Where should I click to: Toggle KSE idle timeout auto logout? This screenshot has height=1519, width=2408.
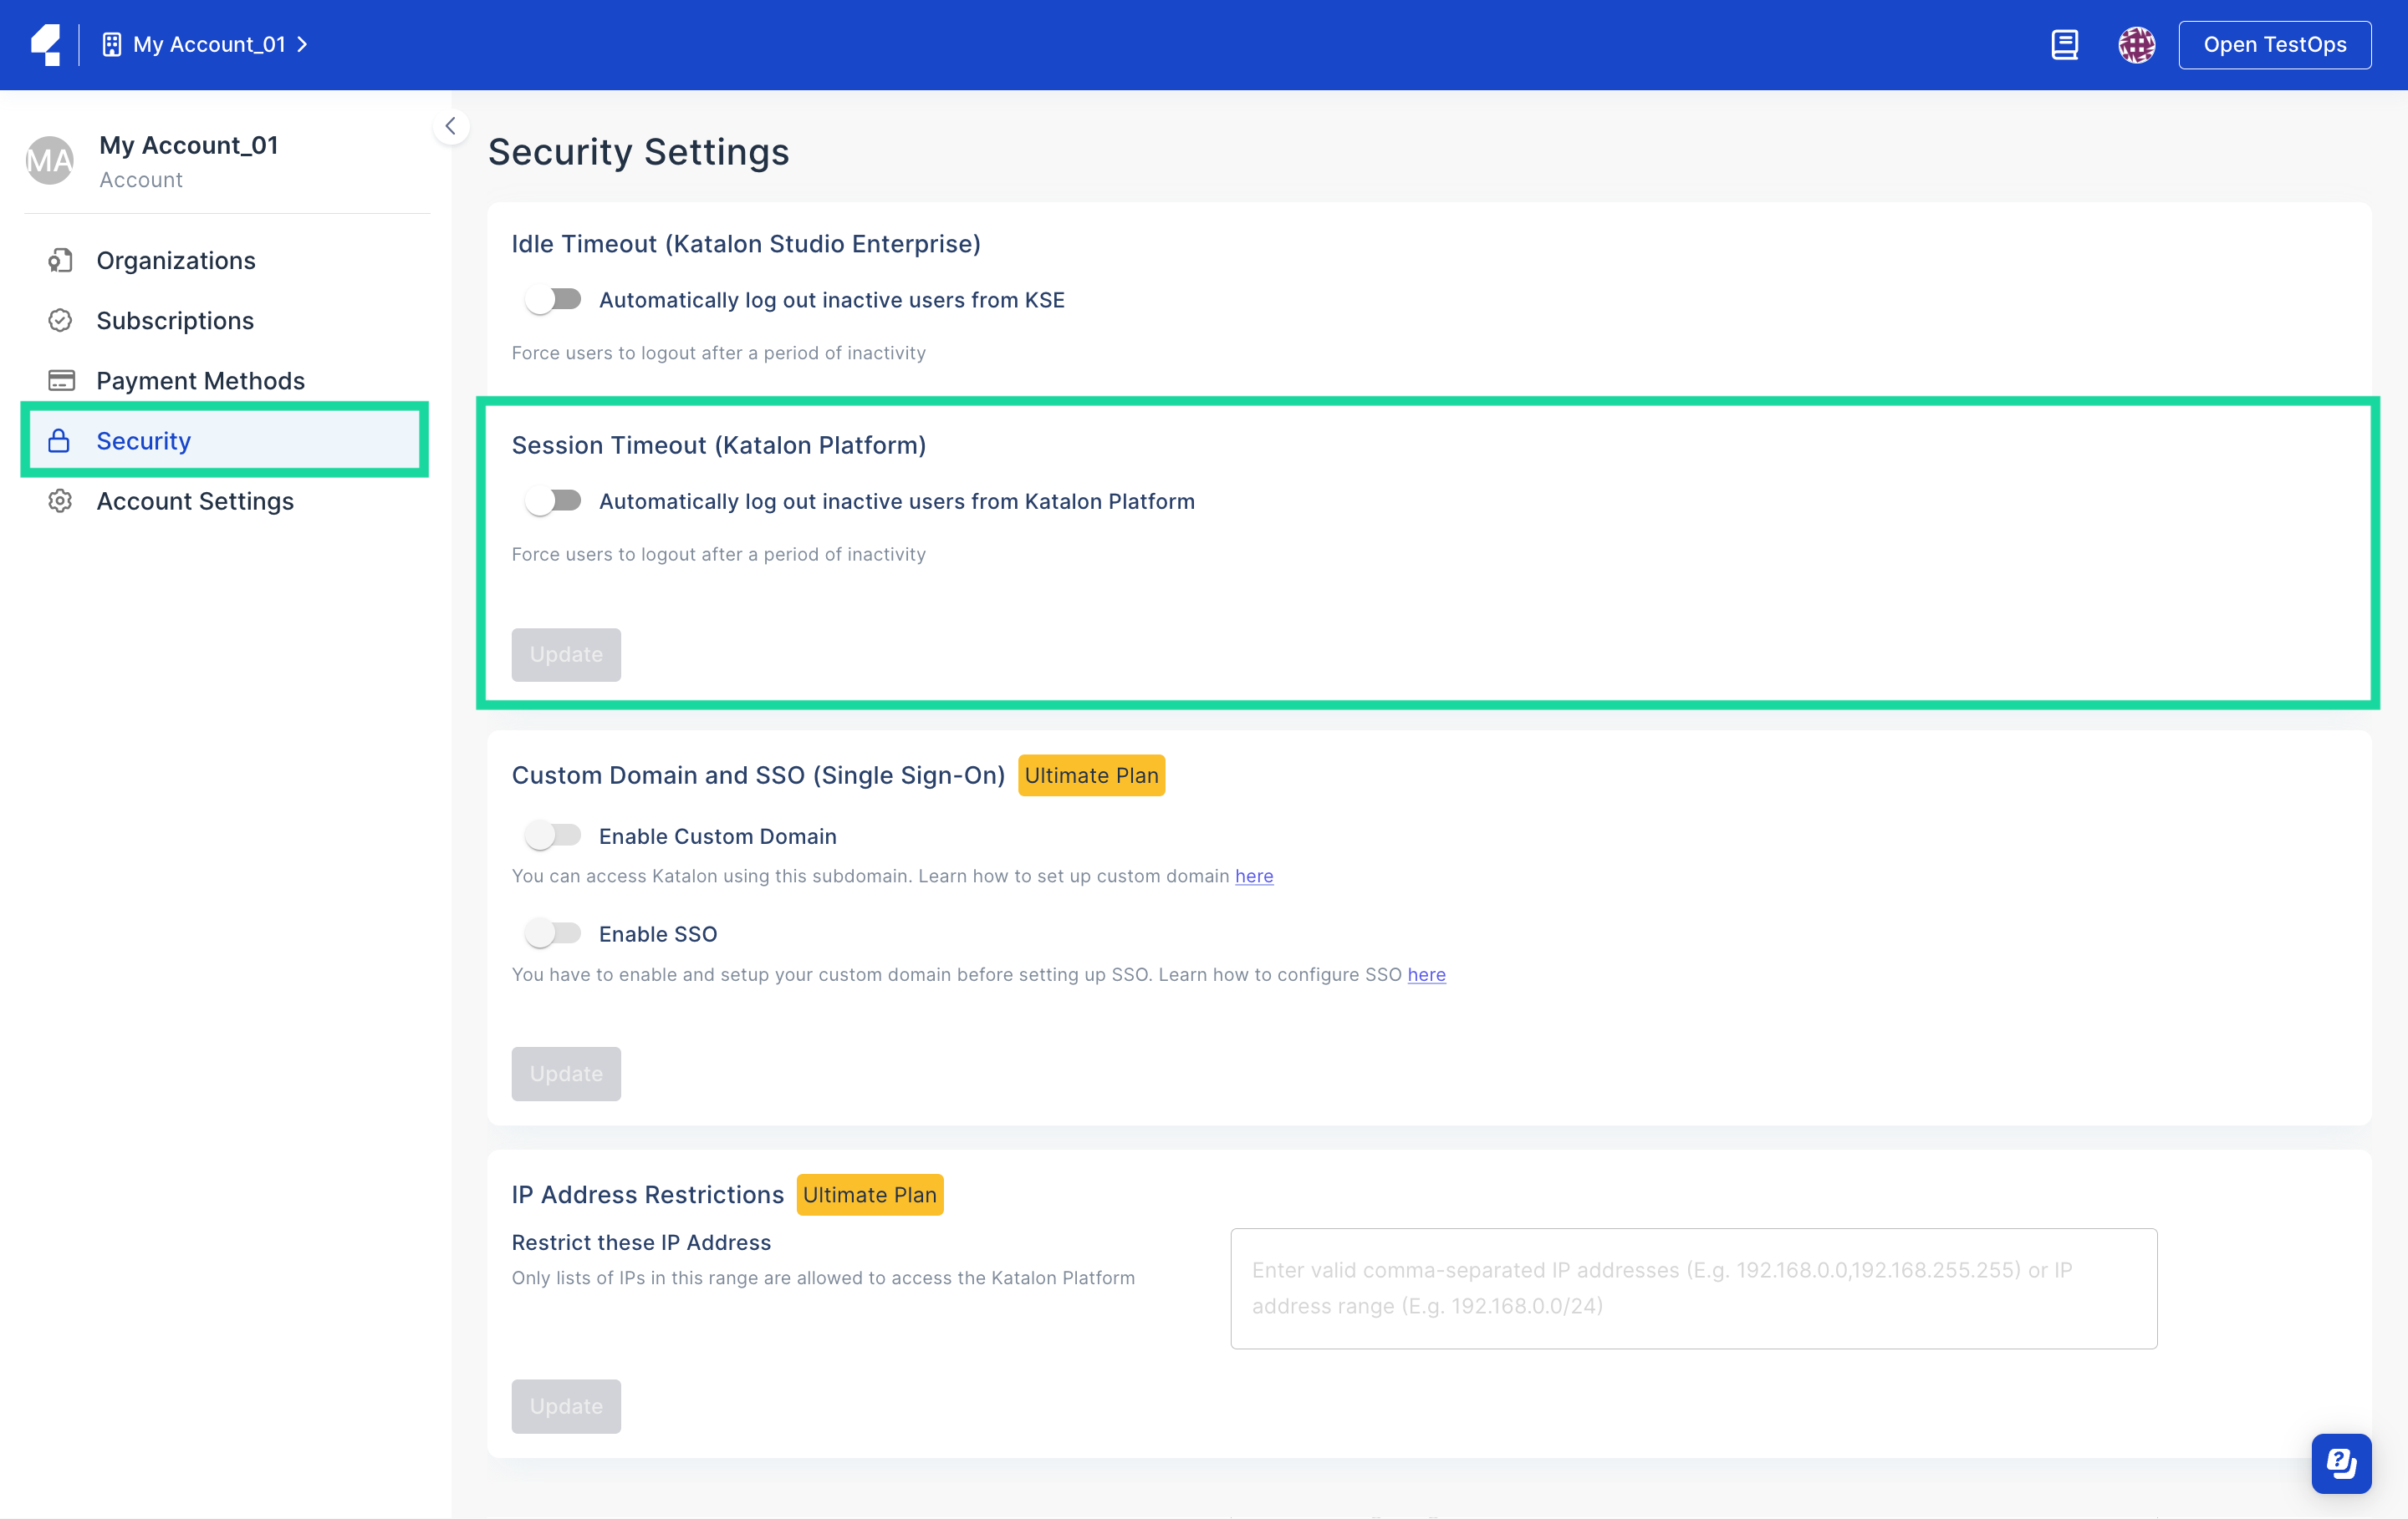tap(553, 300)
